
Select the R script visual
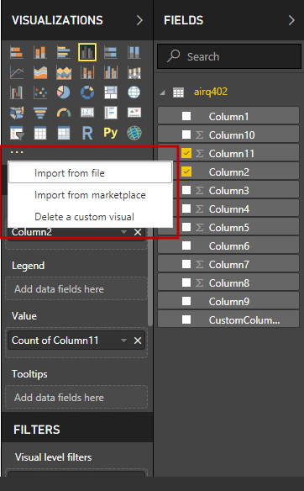87,133
